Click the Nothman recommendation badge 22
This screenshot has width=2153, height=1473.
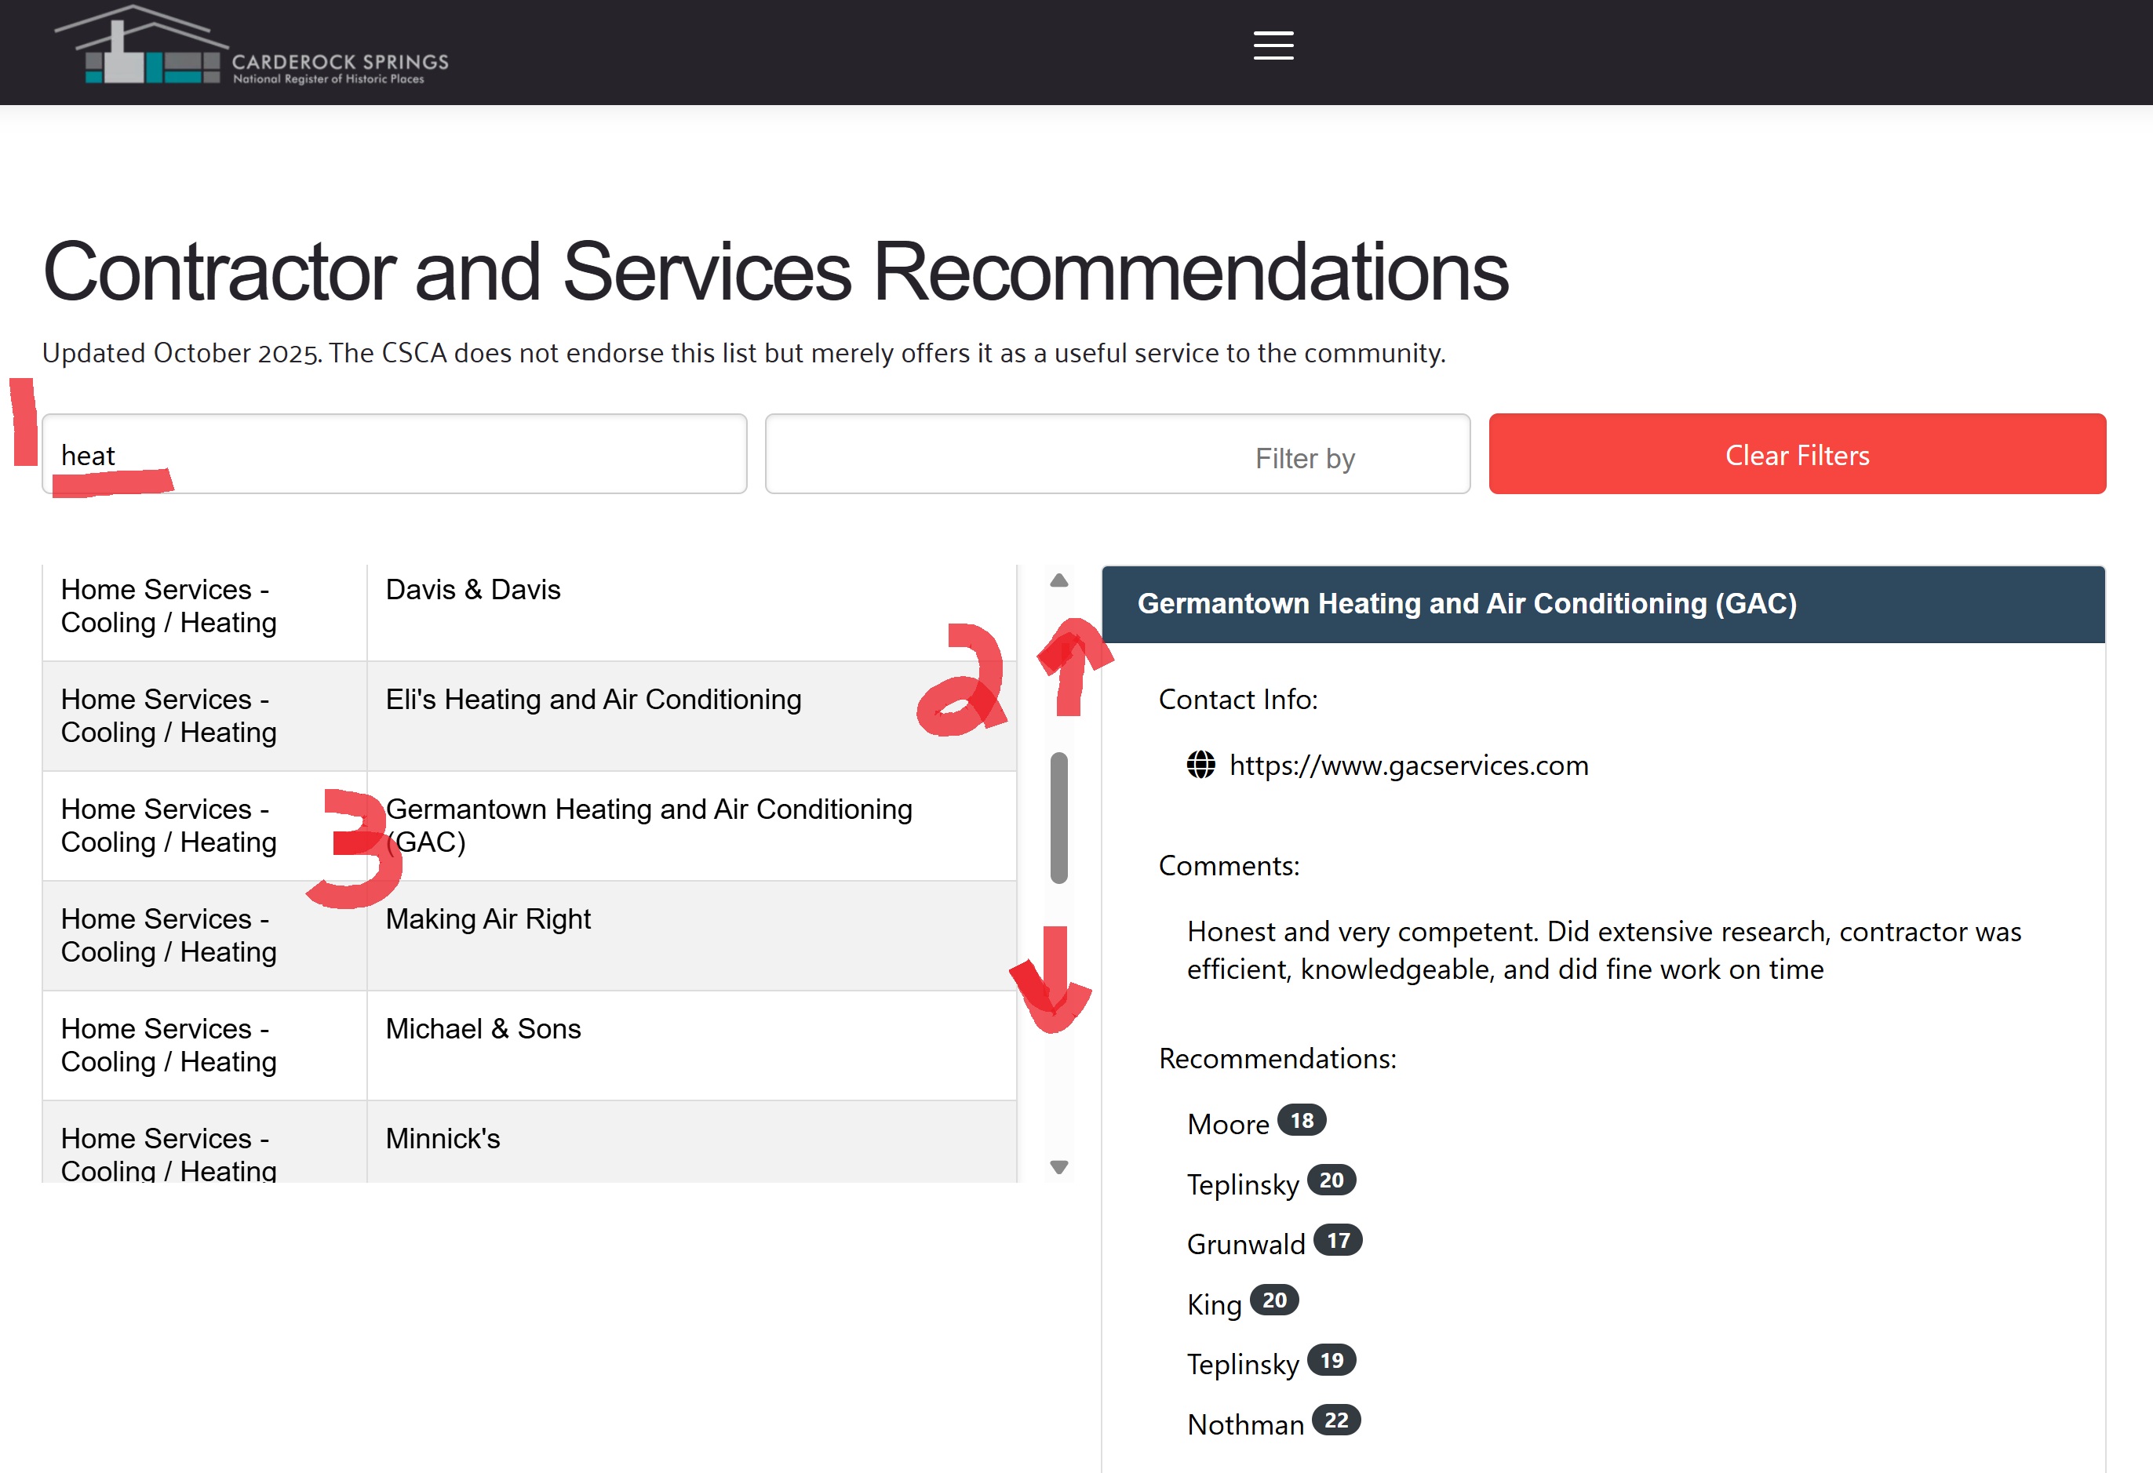[x=1336, y=1421]
